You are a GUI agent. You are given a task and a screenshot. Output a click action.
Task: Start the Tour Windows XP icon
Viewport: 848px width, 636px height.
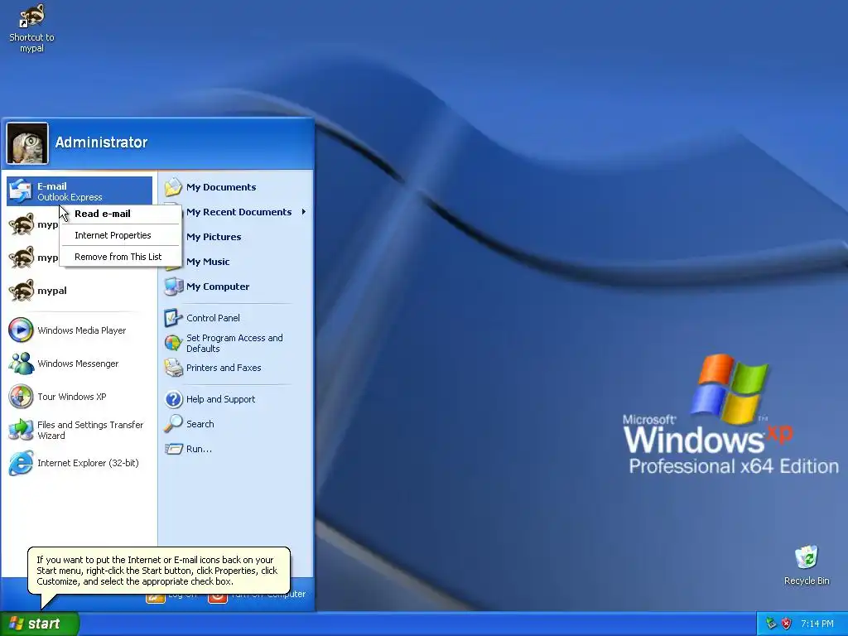tap(21, 397)
